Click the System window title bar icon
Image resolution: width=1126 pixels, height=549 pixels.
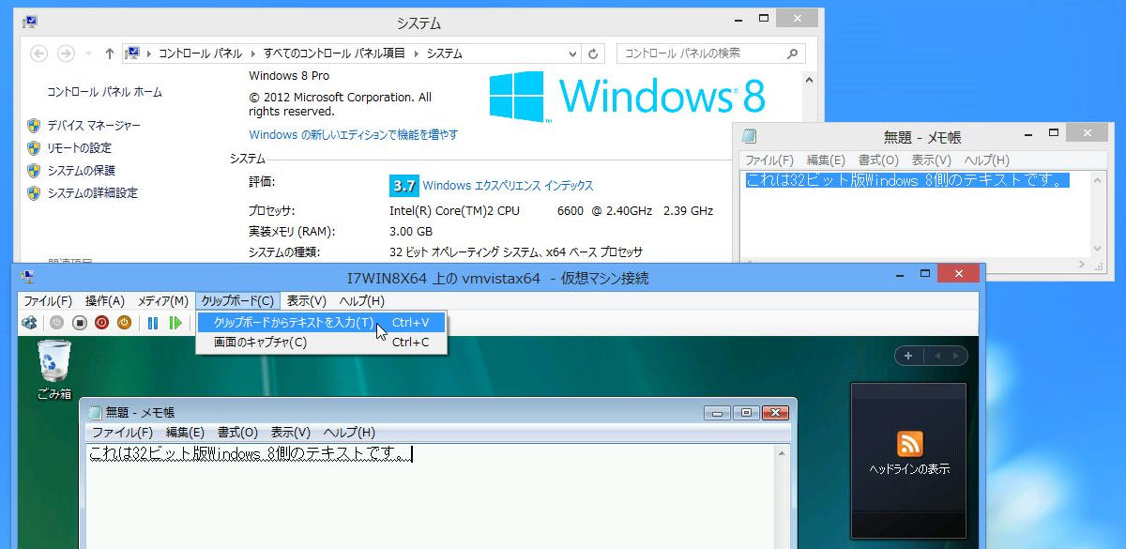(x=30, y=23)
